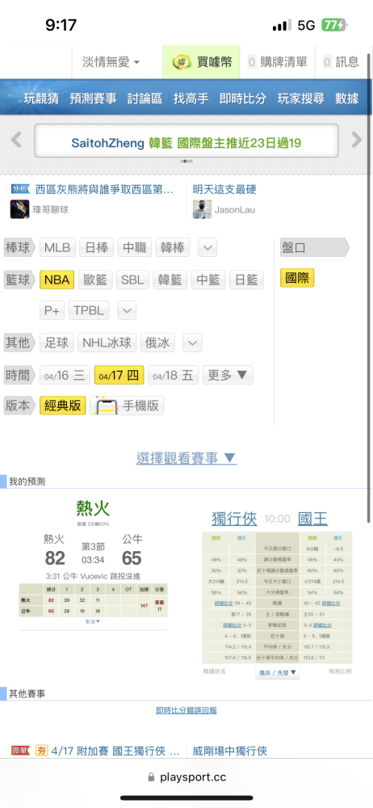Choose date 04/18 五
Screen dimensions: 373x808
click(173, 375)
